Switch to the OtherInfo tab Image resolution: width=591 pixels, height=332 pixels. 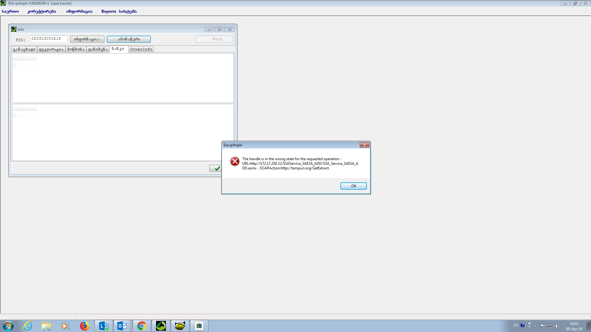pos(141,49)
